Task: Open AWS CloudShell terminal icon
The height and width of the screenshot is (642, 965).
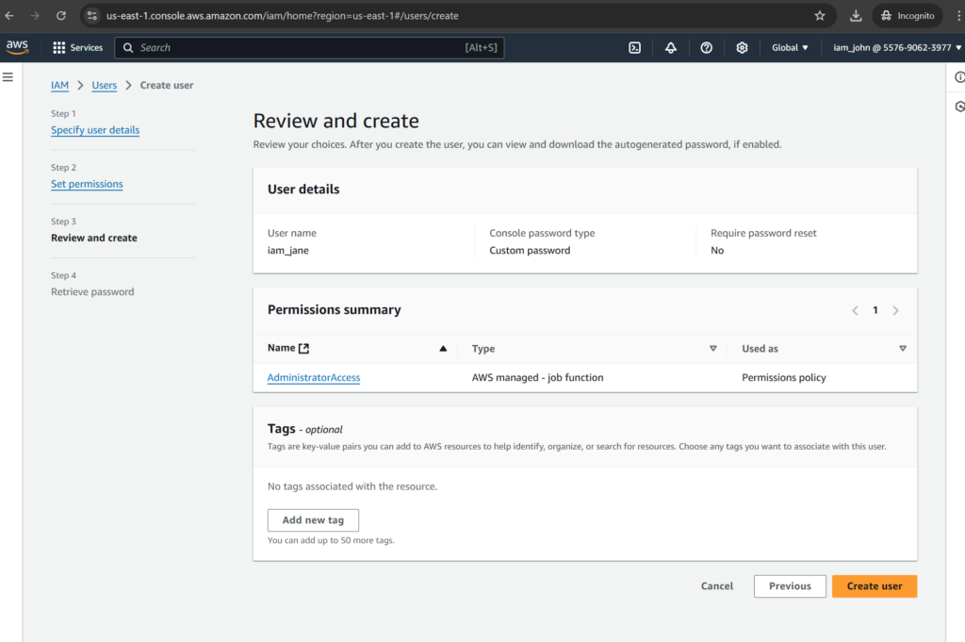Action: 635,47
